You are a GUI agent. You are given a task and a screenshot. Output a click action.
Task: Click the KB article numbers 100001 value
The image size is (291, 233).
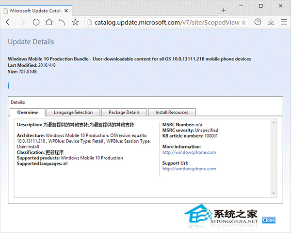211,136
